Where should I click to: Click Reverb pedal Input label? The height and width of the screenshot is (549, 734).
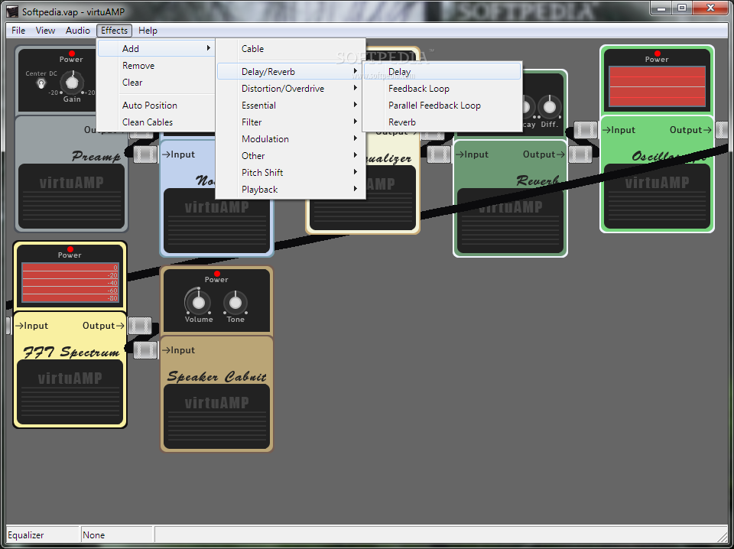(472, 154)
